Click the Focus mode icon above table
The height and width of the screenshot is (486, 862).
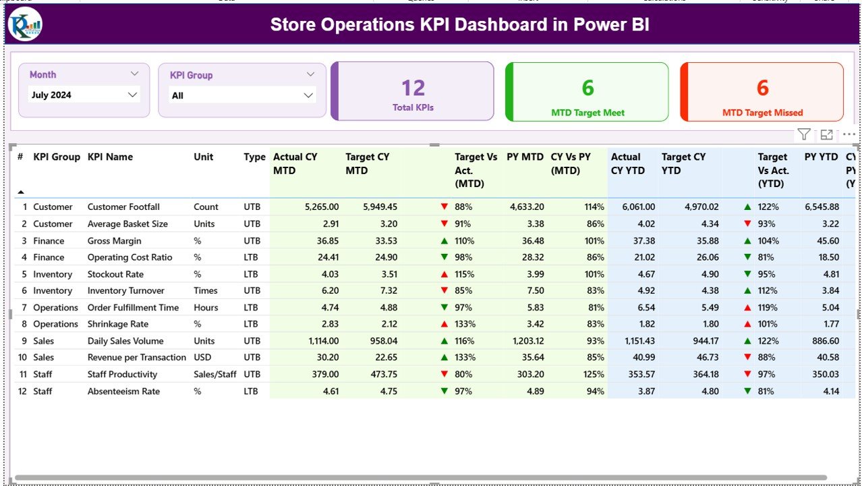826,134
